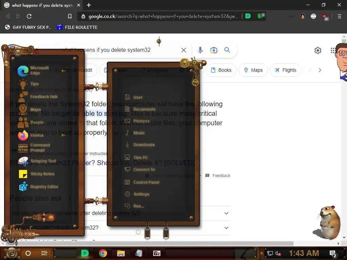Clear the Google search box text
This screenshot has width=347, height=260.
click(x=183, y=50)
